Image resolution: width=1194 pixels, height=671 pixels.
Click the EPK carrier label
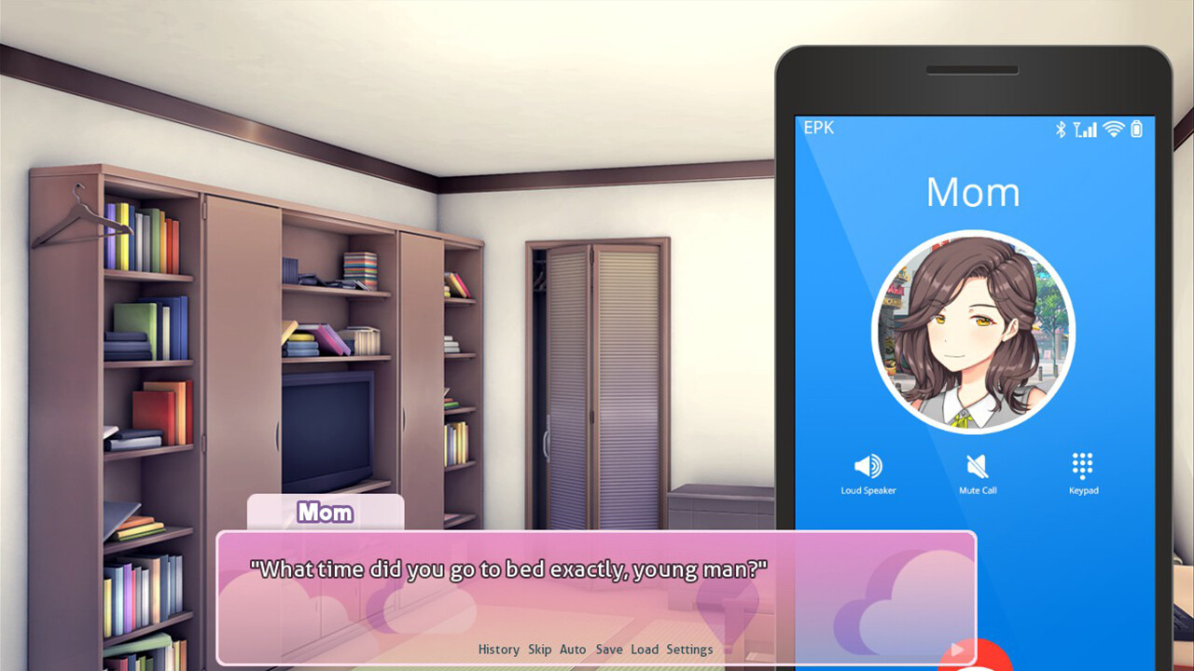[x=819, y=128]
